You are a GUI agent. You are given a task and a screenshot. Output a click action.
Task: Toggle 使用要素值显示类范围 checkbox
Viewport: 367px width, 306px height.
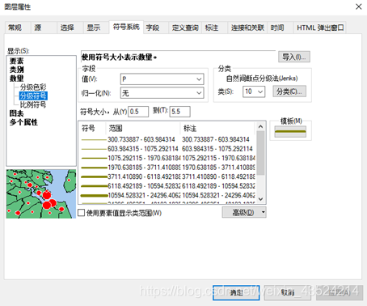click(x=82, y=213)
